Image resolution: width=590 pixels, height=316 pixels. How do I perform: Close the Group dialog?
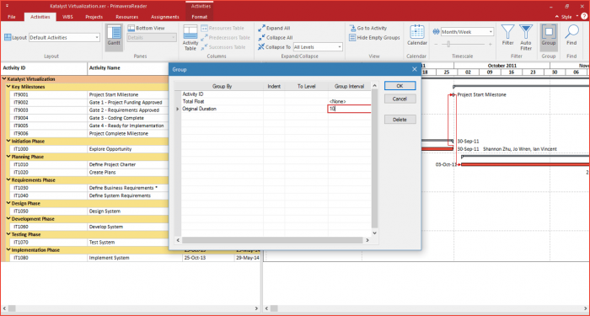pyautogui.click(x=415, y=70)
